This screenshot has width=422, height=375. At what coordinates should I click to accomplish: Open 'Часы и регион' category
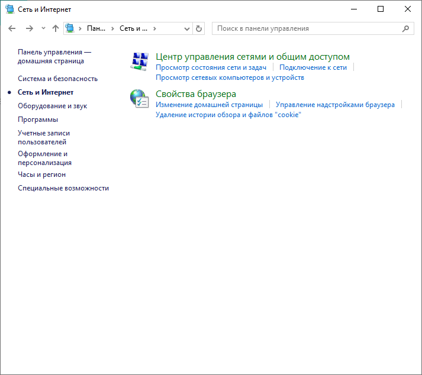[x=41, y=174]
